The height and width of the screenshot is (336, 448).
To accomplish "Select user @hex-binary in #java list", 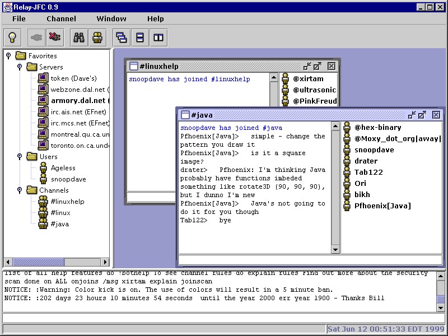I will (377, 128).
